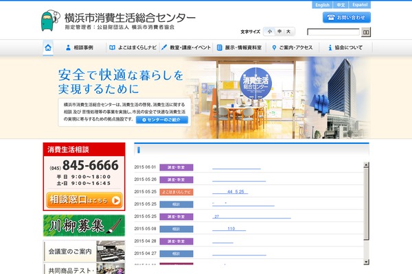Set text size to 大
This screenshot has width=412, height=274.
[x=288, y=32]
